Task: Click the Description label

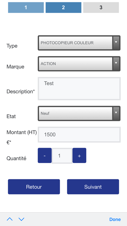Action: coord(21,92)
